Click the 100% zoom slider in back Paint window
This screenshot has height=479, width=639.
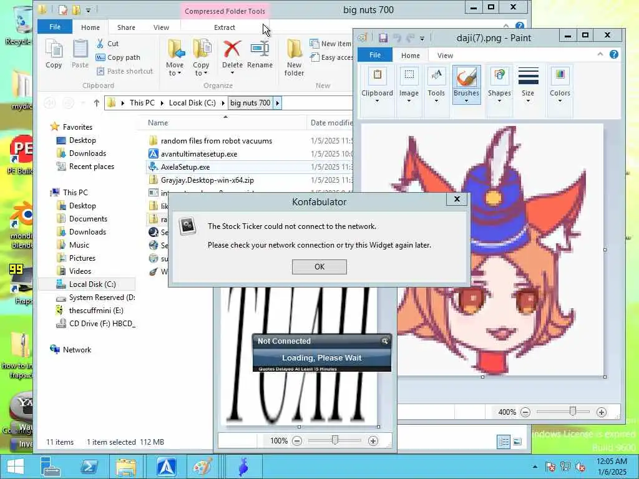tap(335, 440)
